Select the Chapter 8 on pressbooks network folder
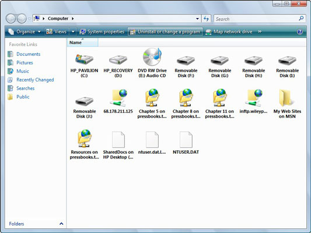The width and height of the screenshot is (311, 233). [186, 98]
